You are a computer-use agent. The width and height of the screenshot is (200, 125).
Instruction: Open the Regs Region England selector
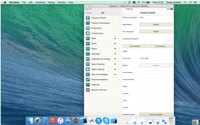[x=156, y=25]
